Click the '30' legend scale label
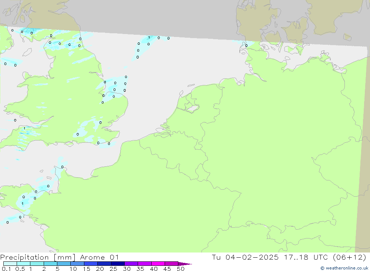 click(x=127, y=269)
